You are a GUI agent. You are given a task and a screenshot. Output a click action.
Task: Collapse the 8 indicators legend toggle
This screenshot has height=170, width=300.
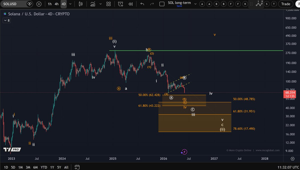pyautogui.click(x=6, y=20)
